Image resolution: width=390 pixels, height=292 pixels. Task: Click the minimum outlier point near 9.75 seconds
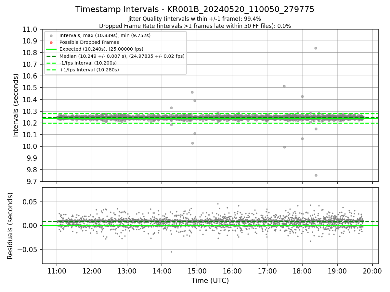point(316,175)
